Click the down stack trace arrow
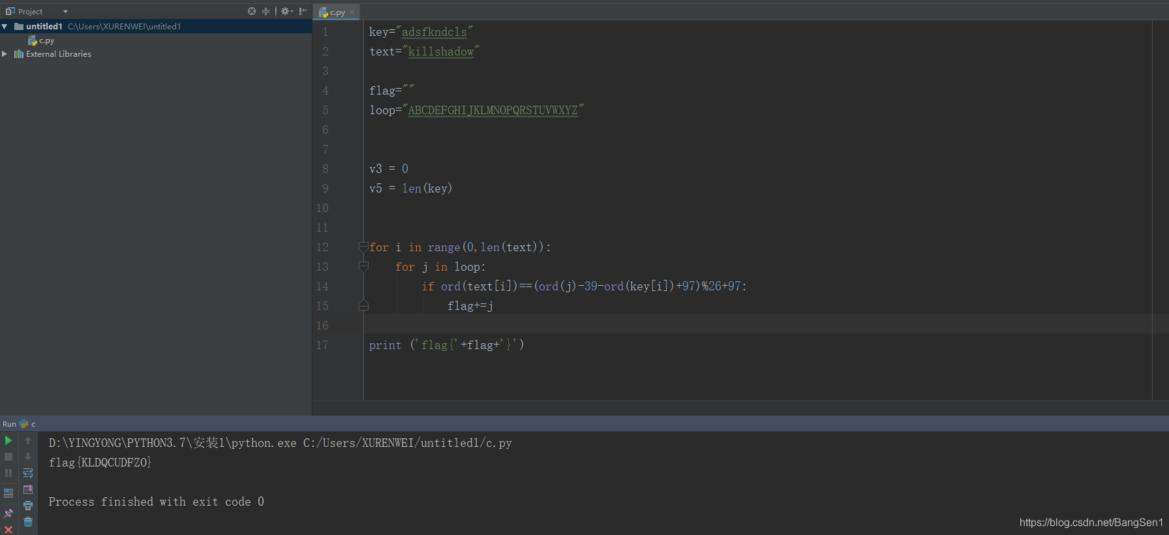Screen dimensions: 1169x535 coord(28,457)
